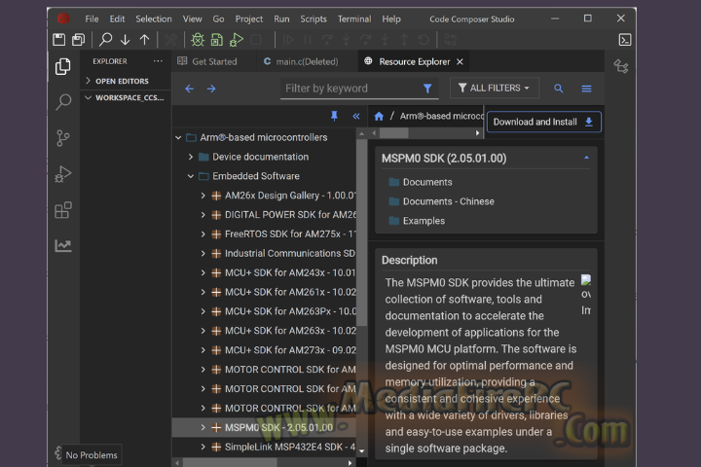This screenshot has width=701, height=467.
Task: Click the Resource Explorer search icon
Action: [559, 88]
